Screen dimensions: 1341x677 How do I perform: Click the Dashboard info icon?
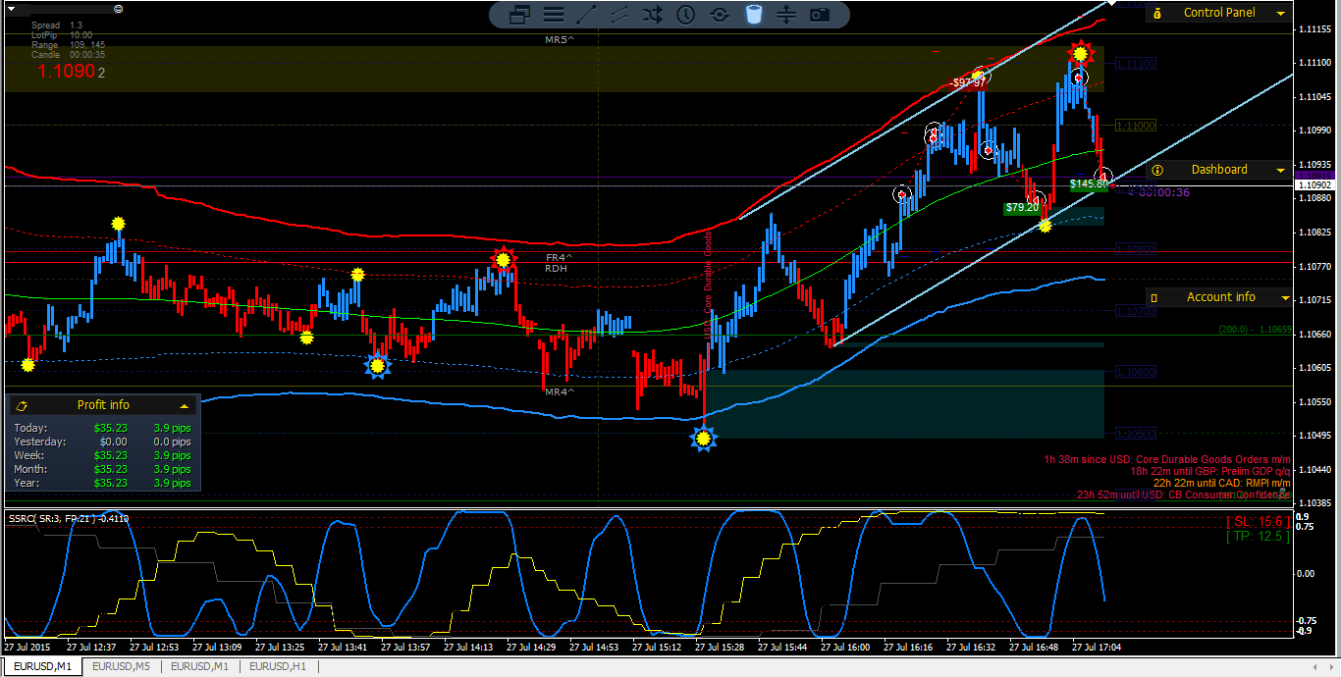click(x=1157, y=170)
